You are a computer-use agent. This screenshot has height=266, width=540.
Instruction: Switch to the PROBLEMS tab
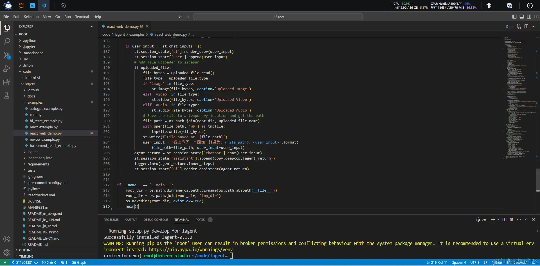tap(111, 220)
